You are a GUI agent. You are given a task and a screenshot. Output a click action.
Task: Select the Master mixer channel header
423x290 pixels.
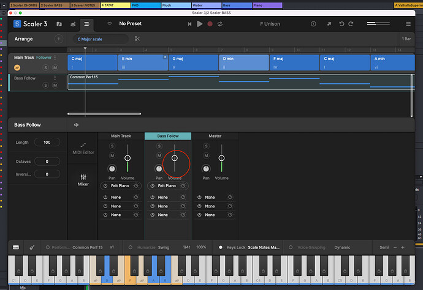coord(215,136)
